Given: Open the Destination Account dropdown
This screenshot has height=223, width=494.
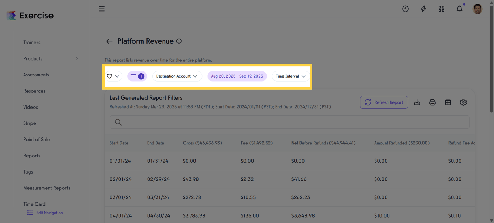Looking at the screenshot, I should pyautogui.click(x=177, y=76).
